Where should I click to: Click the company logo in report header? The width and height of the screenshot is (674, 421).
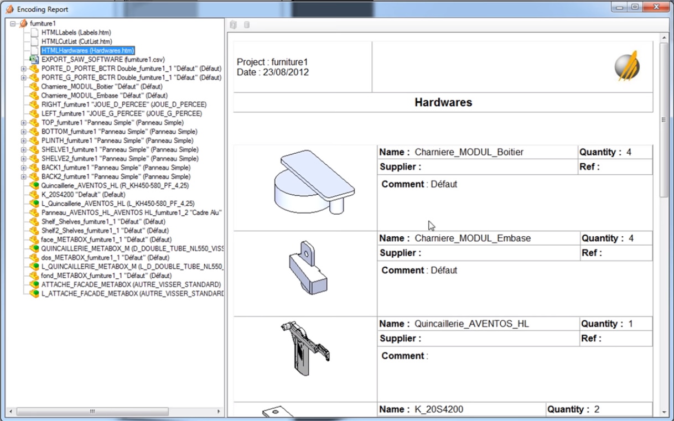coord(627,66)
